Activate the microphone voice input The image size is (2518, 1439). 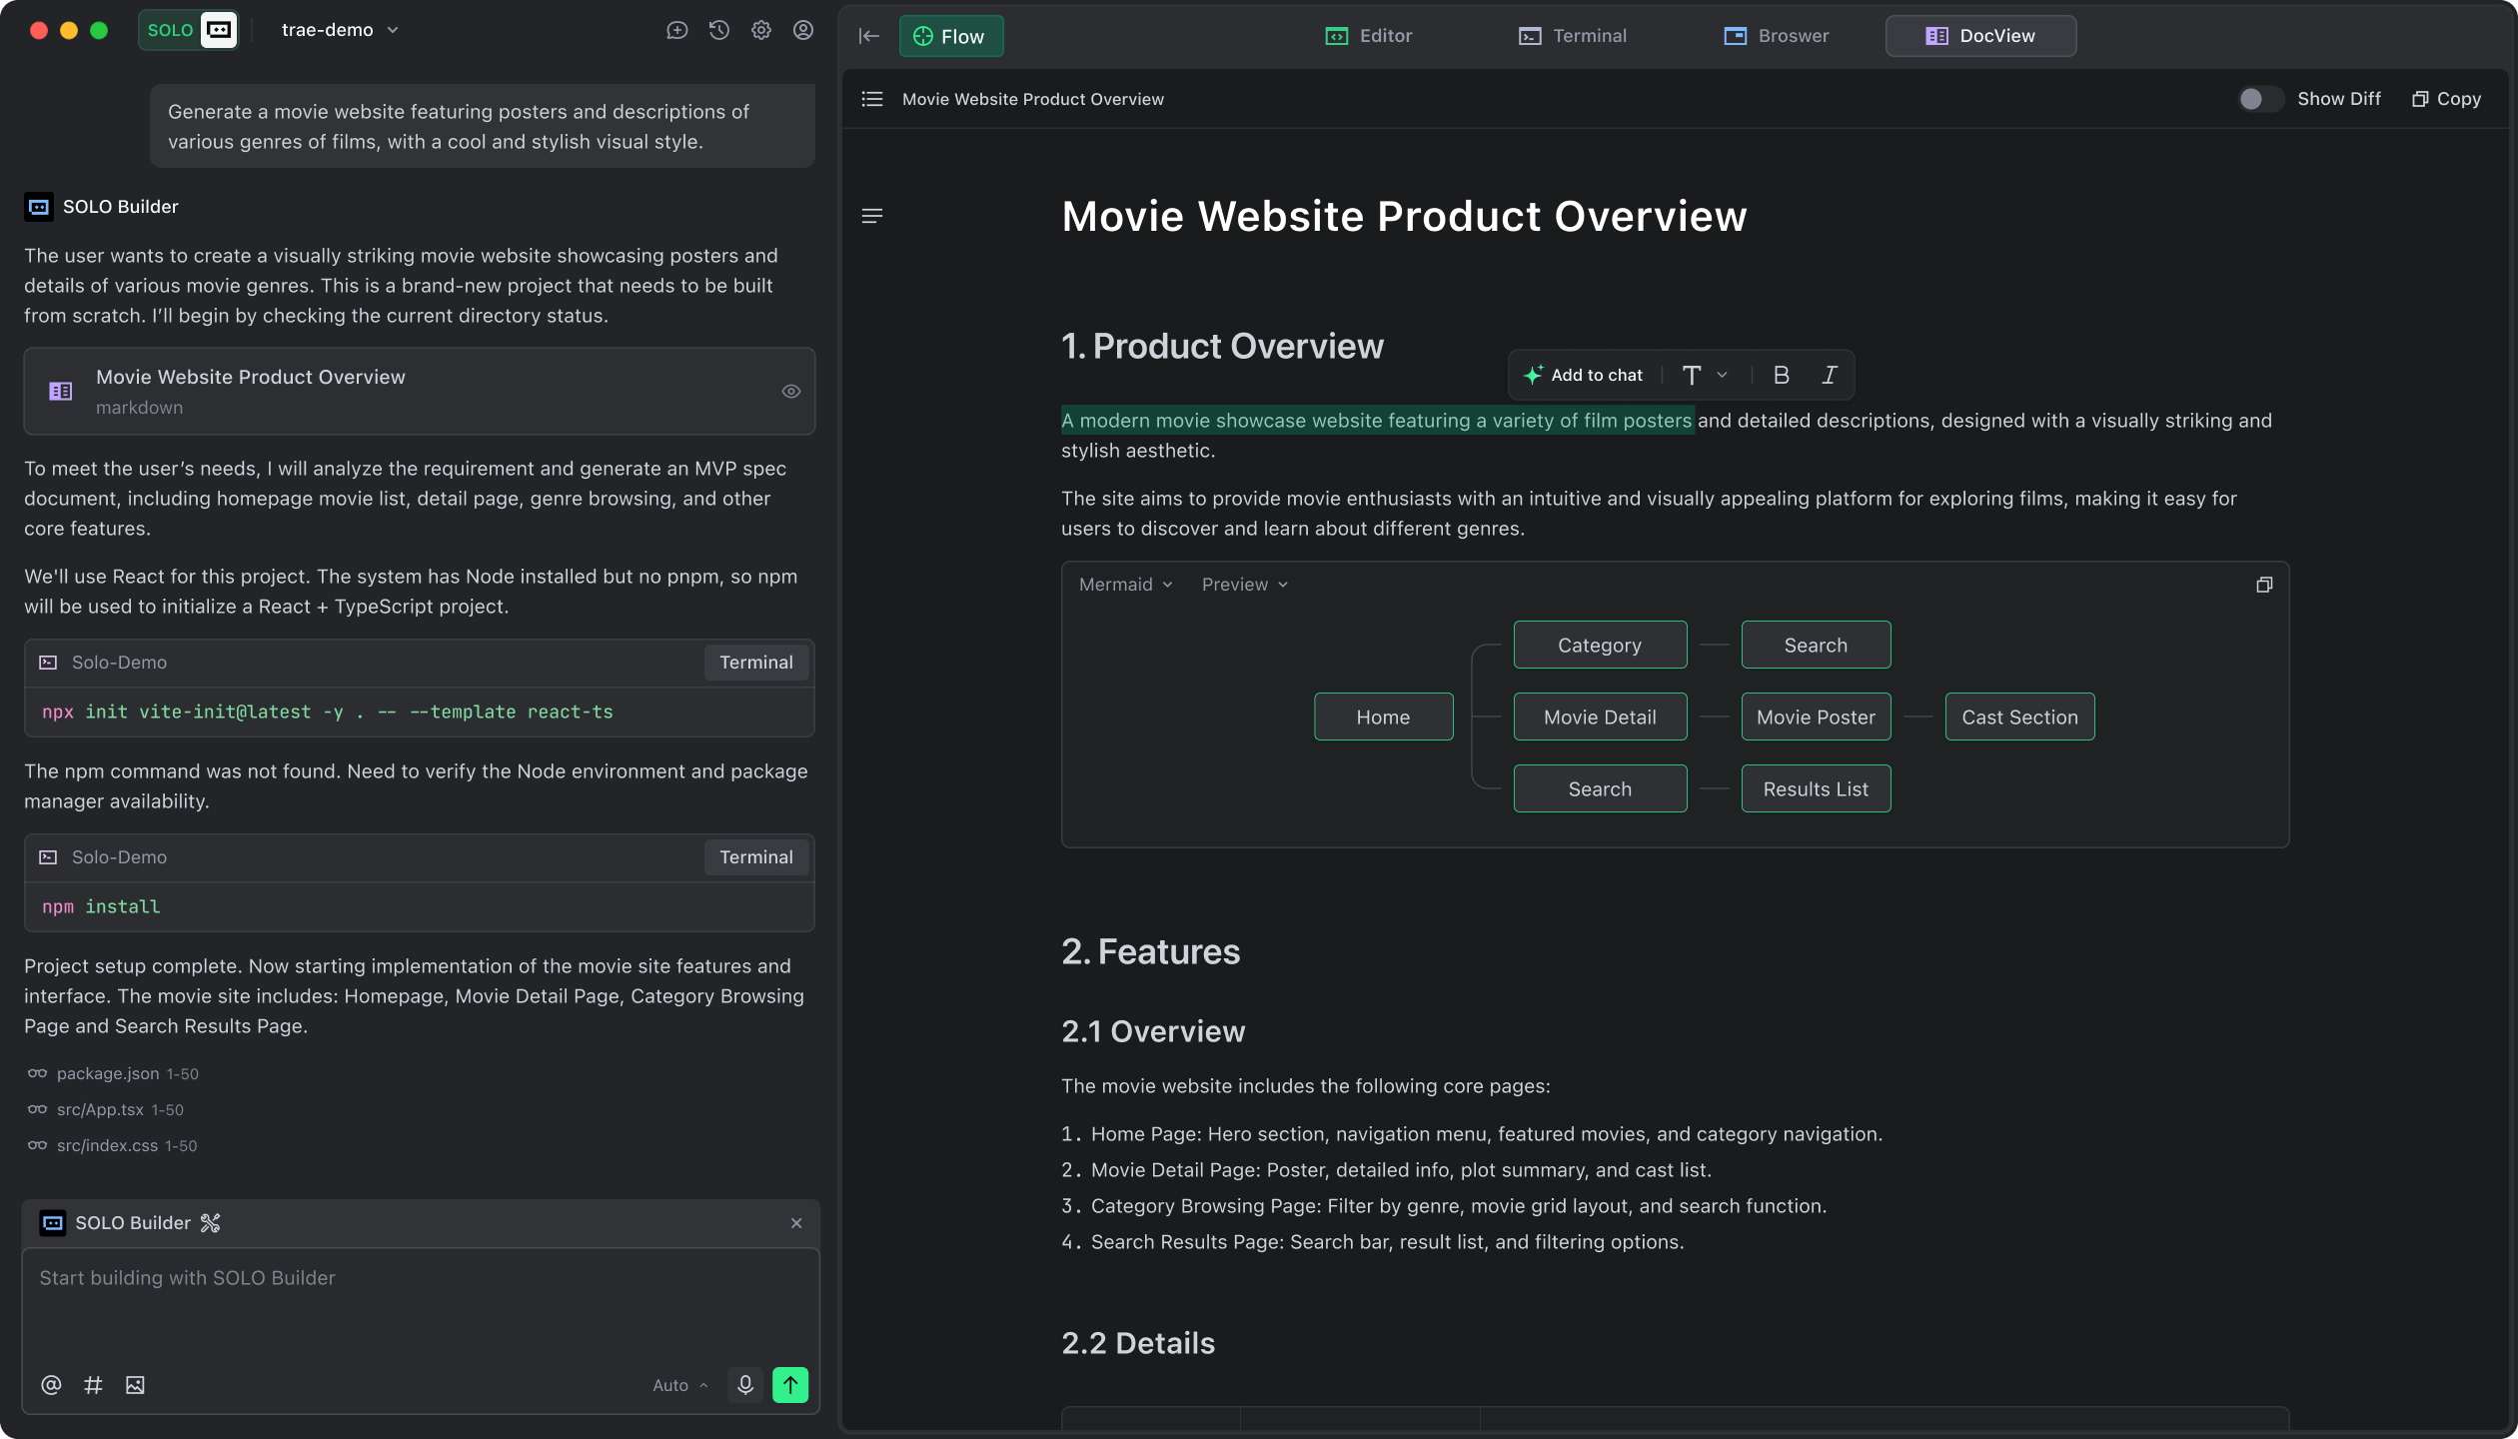pyautogui.click(x=744, y=1385)
